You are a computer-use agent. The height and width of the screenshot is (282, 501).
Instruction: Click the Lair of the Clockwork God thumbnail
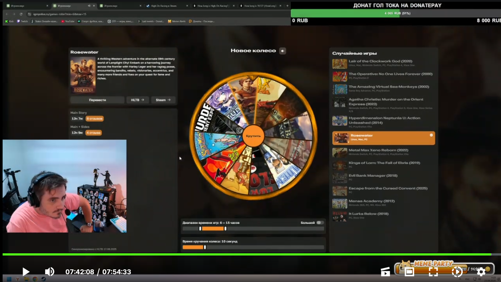[x=340, y=63]
